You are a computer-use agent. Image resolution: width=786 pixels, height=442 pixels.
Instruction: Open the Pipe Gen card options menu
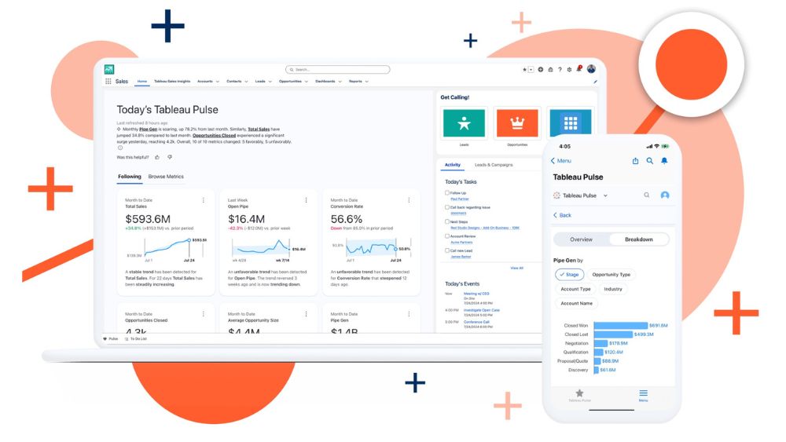pyautogui.click(x=409, y=314)
